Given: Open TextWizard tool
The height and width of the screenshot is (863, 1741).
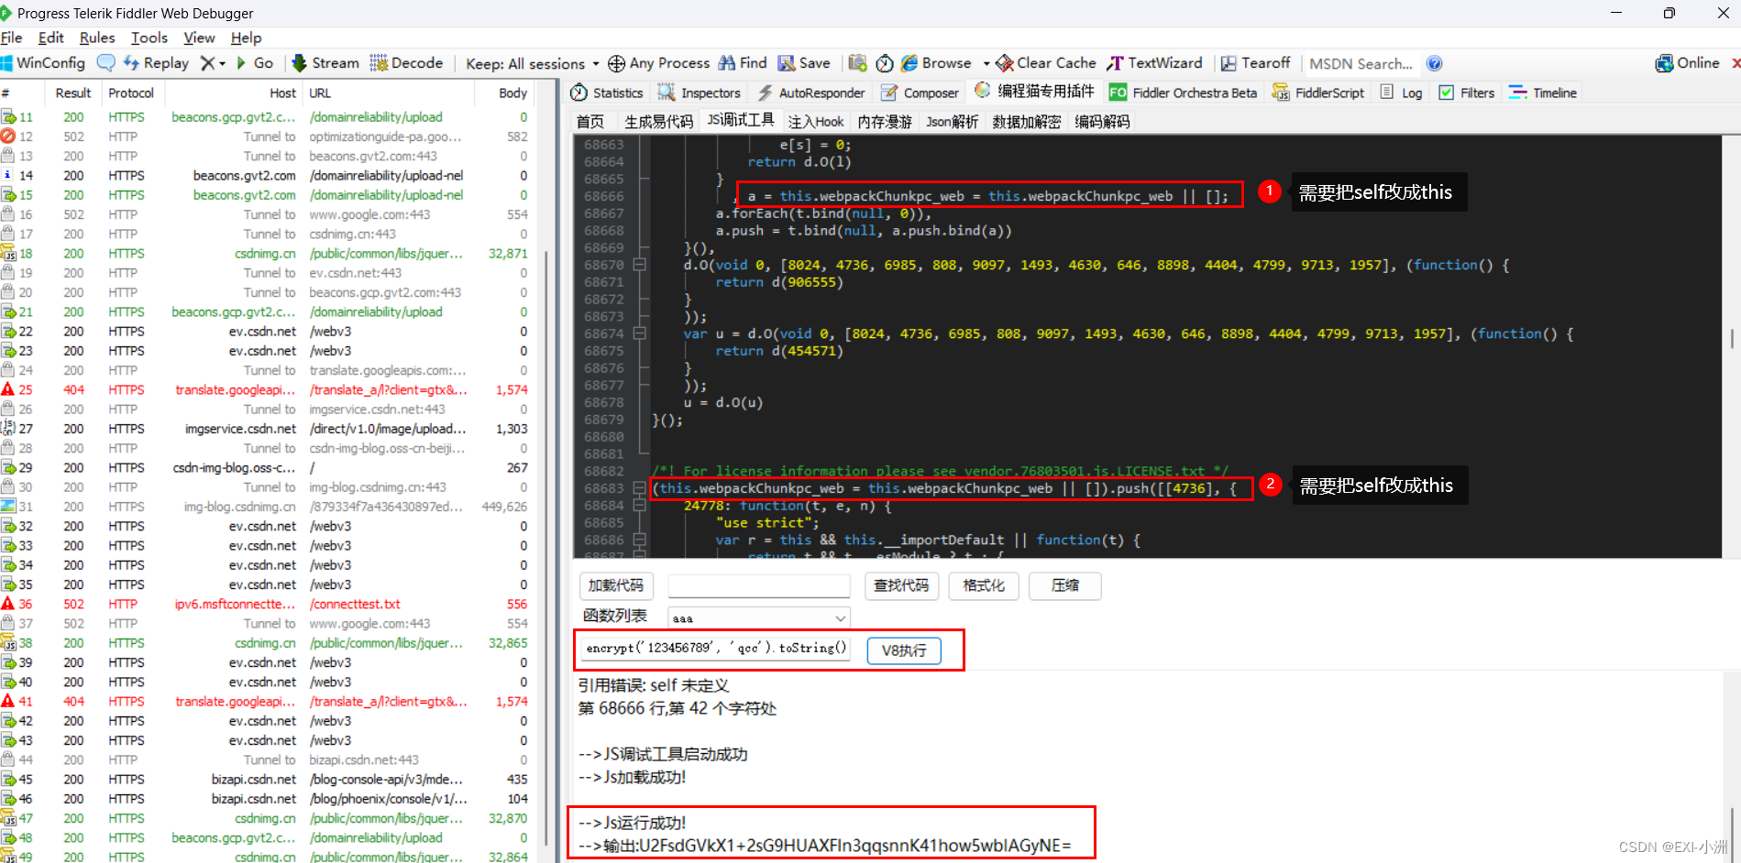Looking at the screenshot, I should point(1154,62).
